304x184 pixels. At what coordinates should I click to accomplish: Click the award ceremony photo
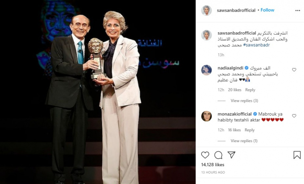pos(98,92)
